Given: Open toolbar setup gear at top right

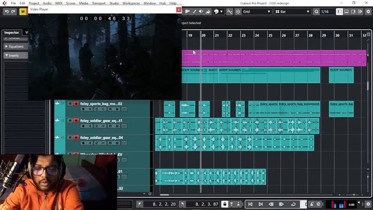Looking at the screenshot, I should [368, 12].
